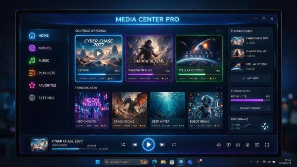Image resolution: width=297 pixels, height=167 pixels.
Task: Click the Manage Storage button
Action: (x=251, y=108)
